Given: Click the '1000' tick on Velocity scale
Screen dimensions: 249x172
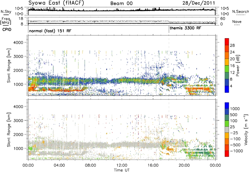Looking at the screenshot, I should pyautogui.click(x=235, y=109).
